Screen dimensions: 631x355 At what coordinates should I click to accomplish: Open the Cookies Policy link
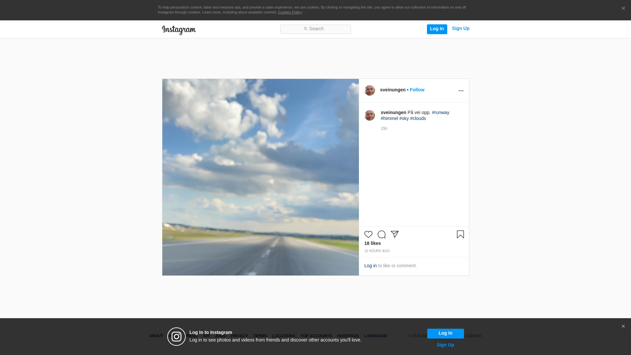coord(290,12)
